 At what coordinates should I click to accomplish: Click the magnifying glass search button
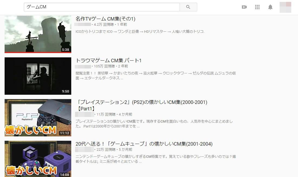[x=188, y=7]
